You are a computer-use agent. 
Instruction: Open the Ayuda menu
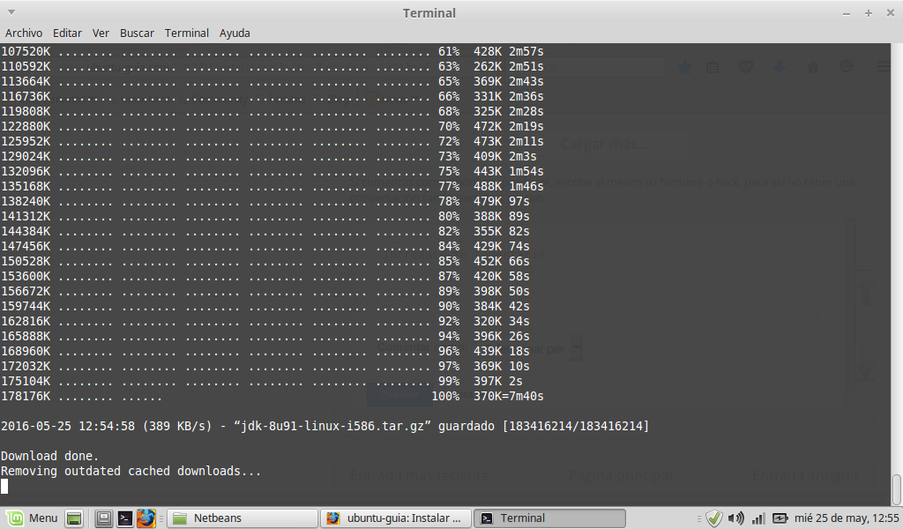(235, 33)
